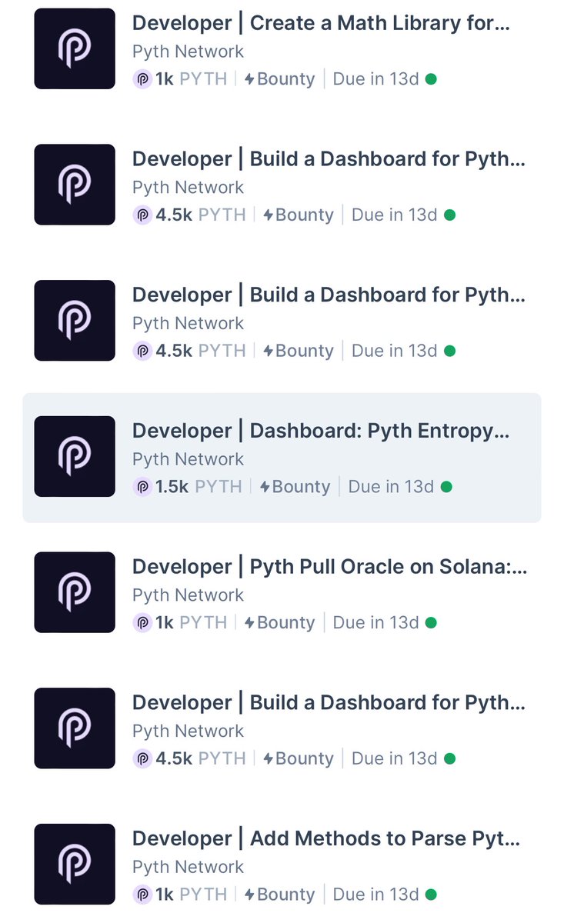
Task: Click the PYTH token icon in Add Methods to Parse row
Action: (x=142, y=895)
